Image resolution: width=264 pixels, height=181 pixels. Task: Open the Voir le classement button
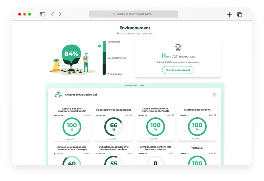178,70
